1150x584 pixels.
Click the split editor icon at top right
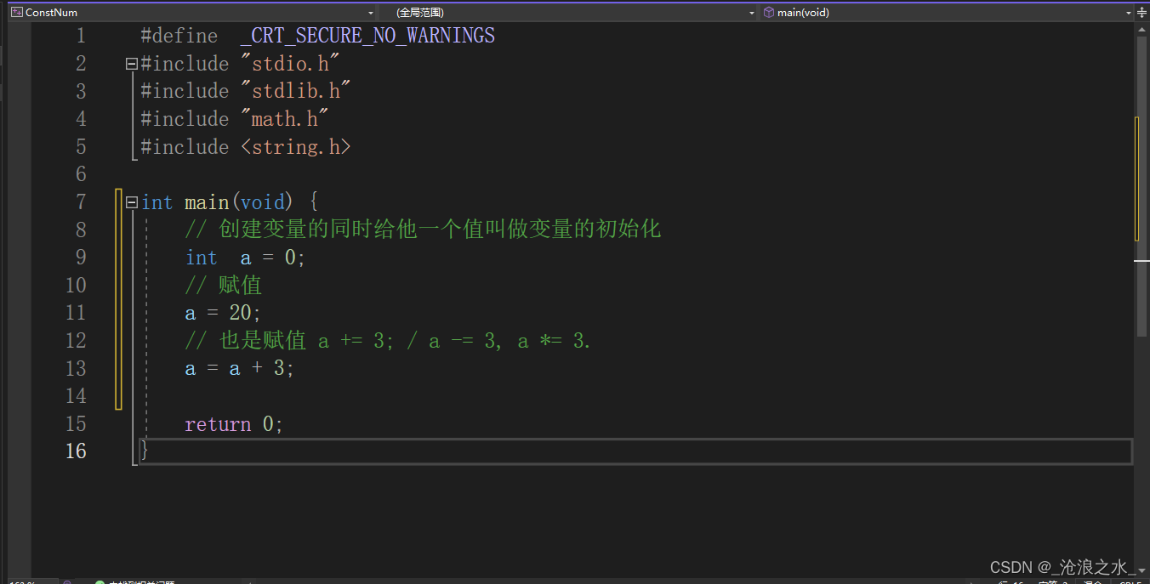point(1141,13)
